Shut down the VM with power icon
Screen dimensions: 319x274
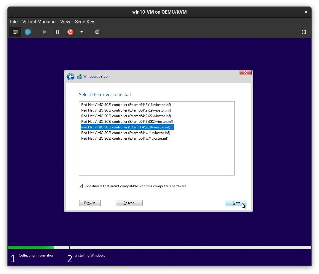[x=70, y=32]
